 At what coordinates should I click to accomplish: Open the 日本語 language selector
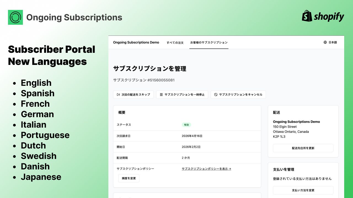pyautogui.click(x=330, y=42)
